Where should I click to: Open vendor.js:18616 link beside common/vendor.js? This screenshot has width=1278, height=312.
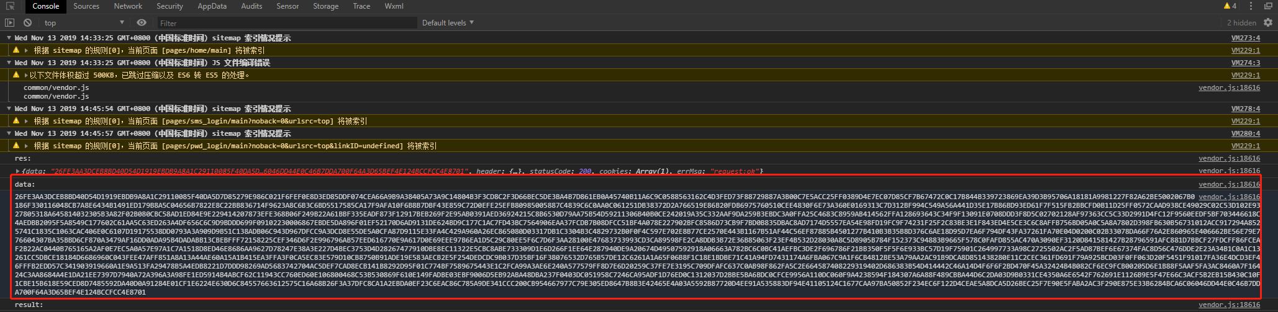coord(1229,87)
